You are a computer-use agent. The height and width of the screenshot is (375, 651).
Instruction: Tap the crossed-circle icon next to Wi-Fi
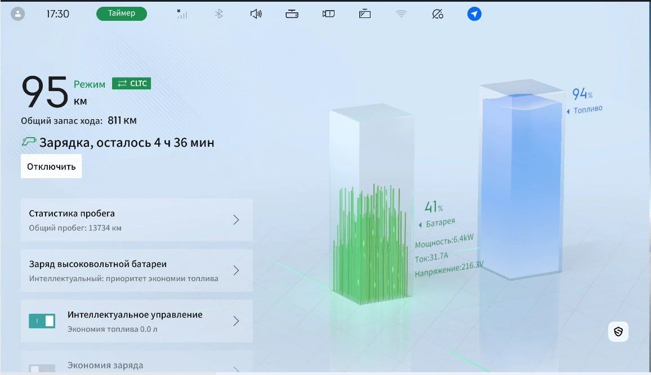point(438,13)
